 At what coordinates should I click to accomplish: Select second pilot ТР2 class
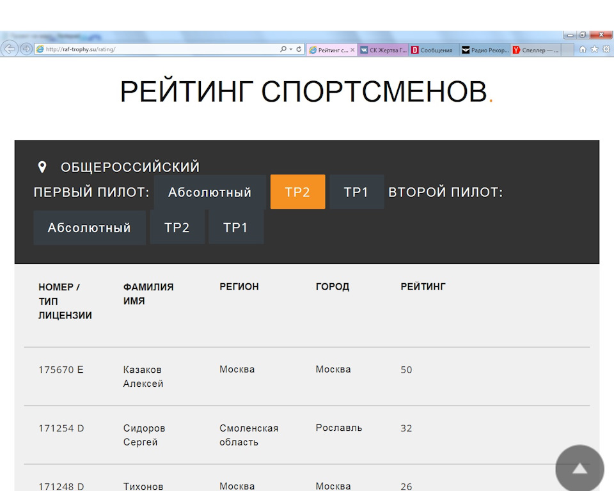coord(177,227)
